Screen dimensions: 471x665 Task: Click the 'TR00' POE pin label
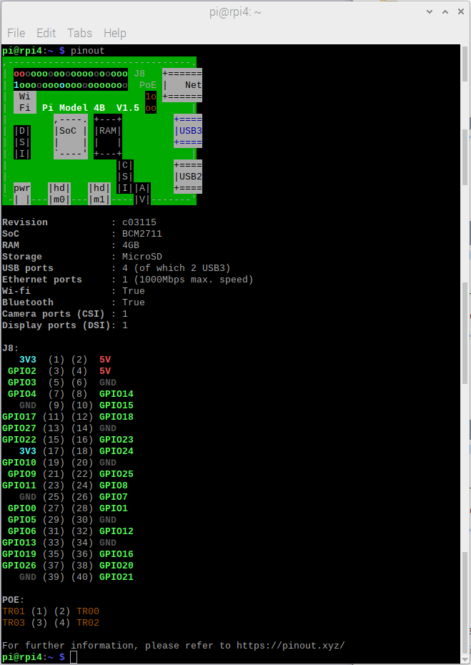tap(88, 611)
